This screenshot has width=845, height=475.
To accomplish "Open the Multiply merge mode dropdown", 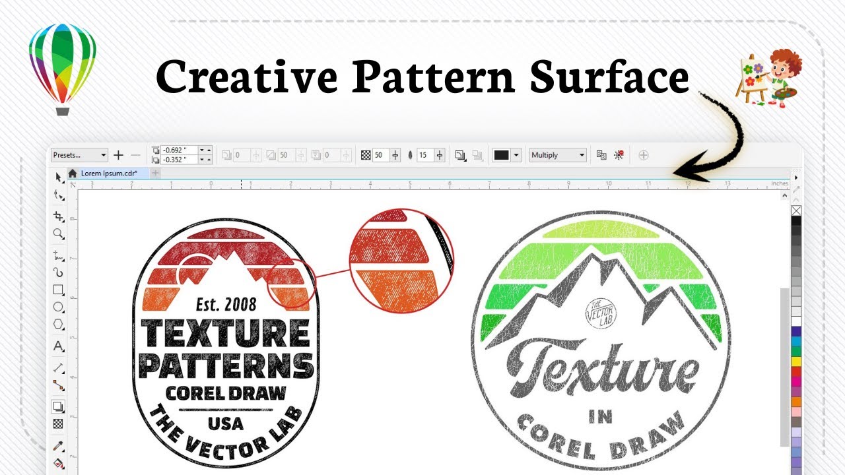I will click(558, 155).
